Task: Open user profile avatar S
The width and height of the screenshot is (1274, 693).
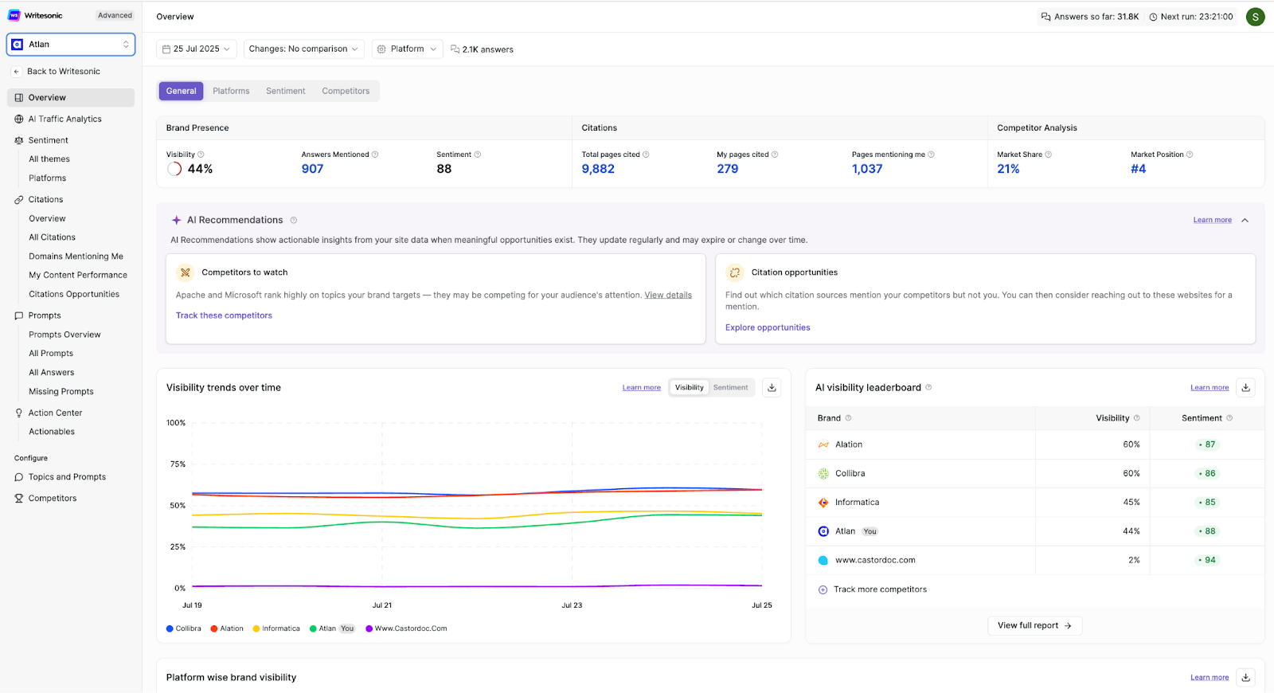Action: [1255, 17]
